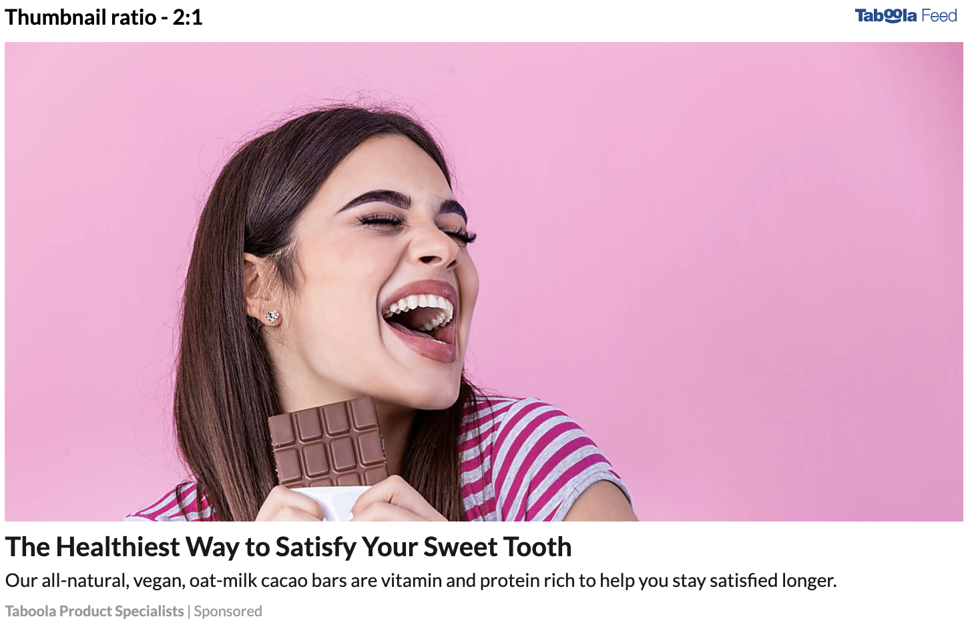Click the "2:1" ratio value in the heading

188,17
